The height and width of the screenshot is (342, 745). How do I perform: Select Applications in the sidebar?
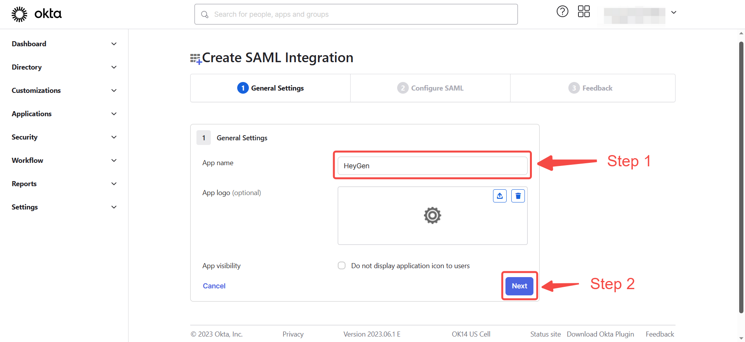[x=31, y=114]
